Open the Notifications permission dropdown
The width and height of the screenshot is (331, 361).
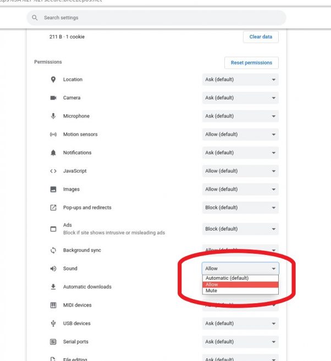(x=240, y=153)
